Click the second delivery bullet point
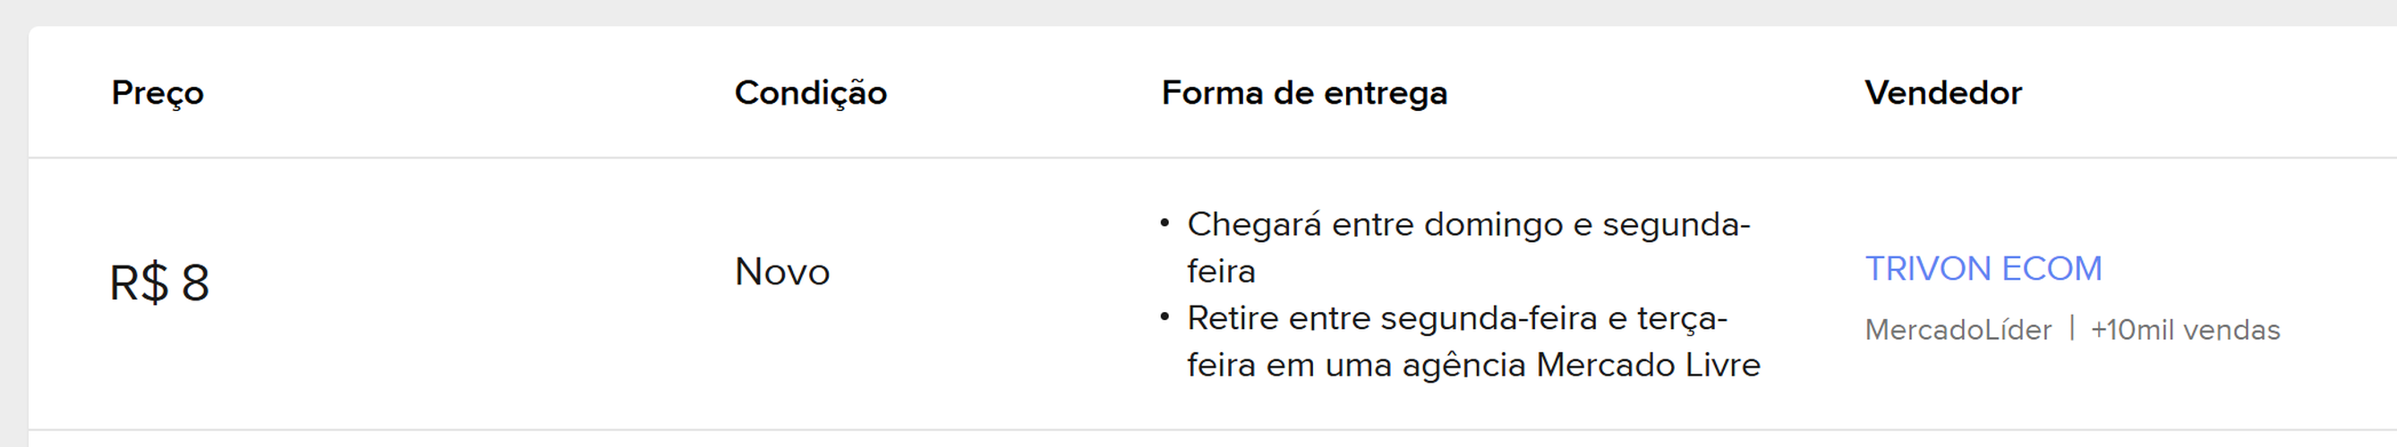This screenshot has height=447, width=2397. (1164, 316)
